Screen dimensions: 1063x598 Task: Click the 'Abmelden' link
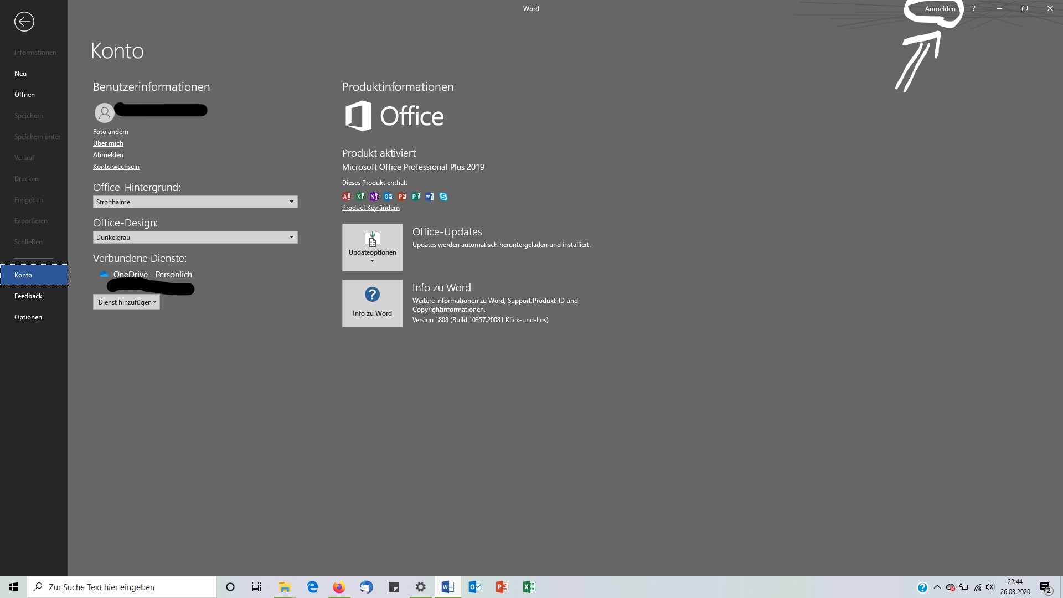108,155
